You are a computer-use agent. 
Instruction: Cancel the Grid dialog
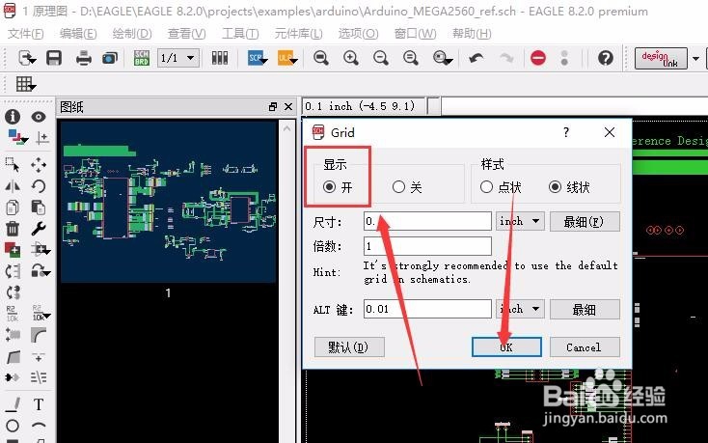(x=585, y=347)
